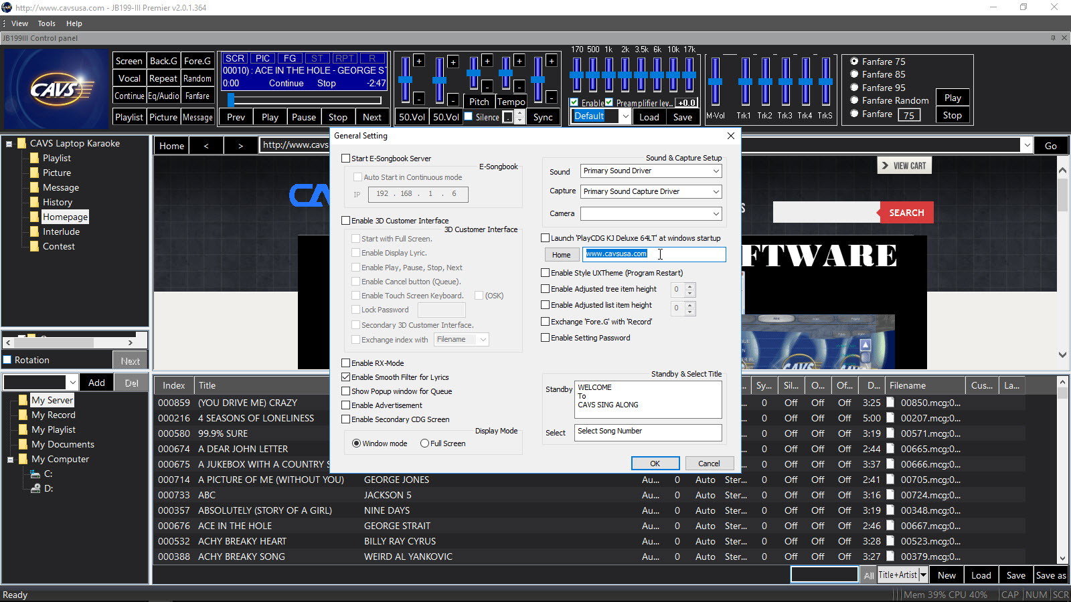Click the Interlude folder icon
Image resolution: width=1071 pixels, height=602 pixels.
34,231
